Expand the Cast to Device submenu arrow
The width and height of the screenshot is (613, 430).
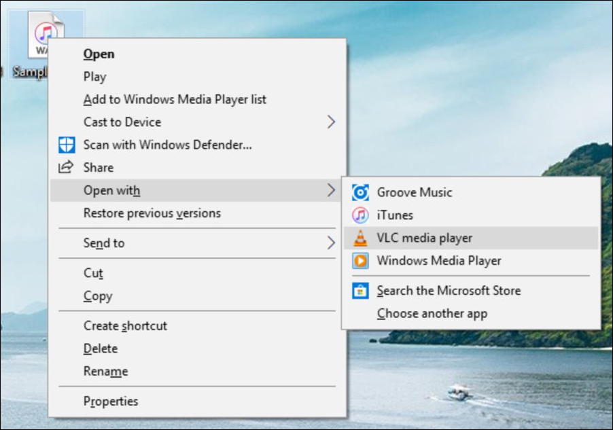(331, 122)
